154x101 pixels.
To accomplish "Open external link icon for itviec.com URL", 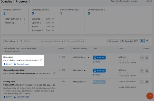I will [x=41, y=60].
